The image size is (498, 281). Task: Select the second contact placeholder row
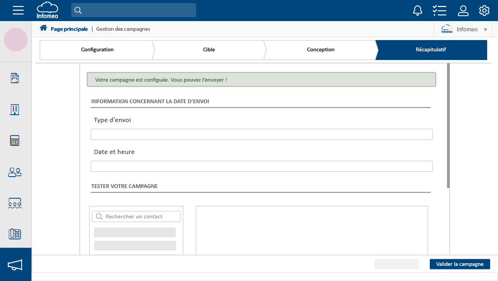pos(135,245)
